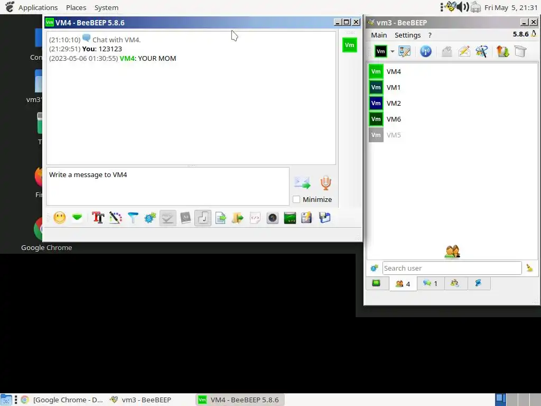The image size is (541, 406).
Task: Click the send file document icon
Action: pyautogui.click(x=220, y=218)
